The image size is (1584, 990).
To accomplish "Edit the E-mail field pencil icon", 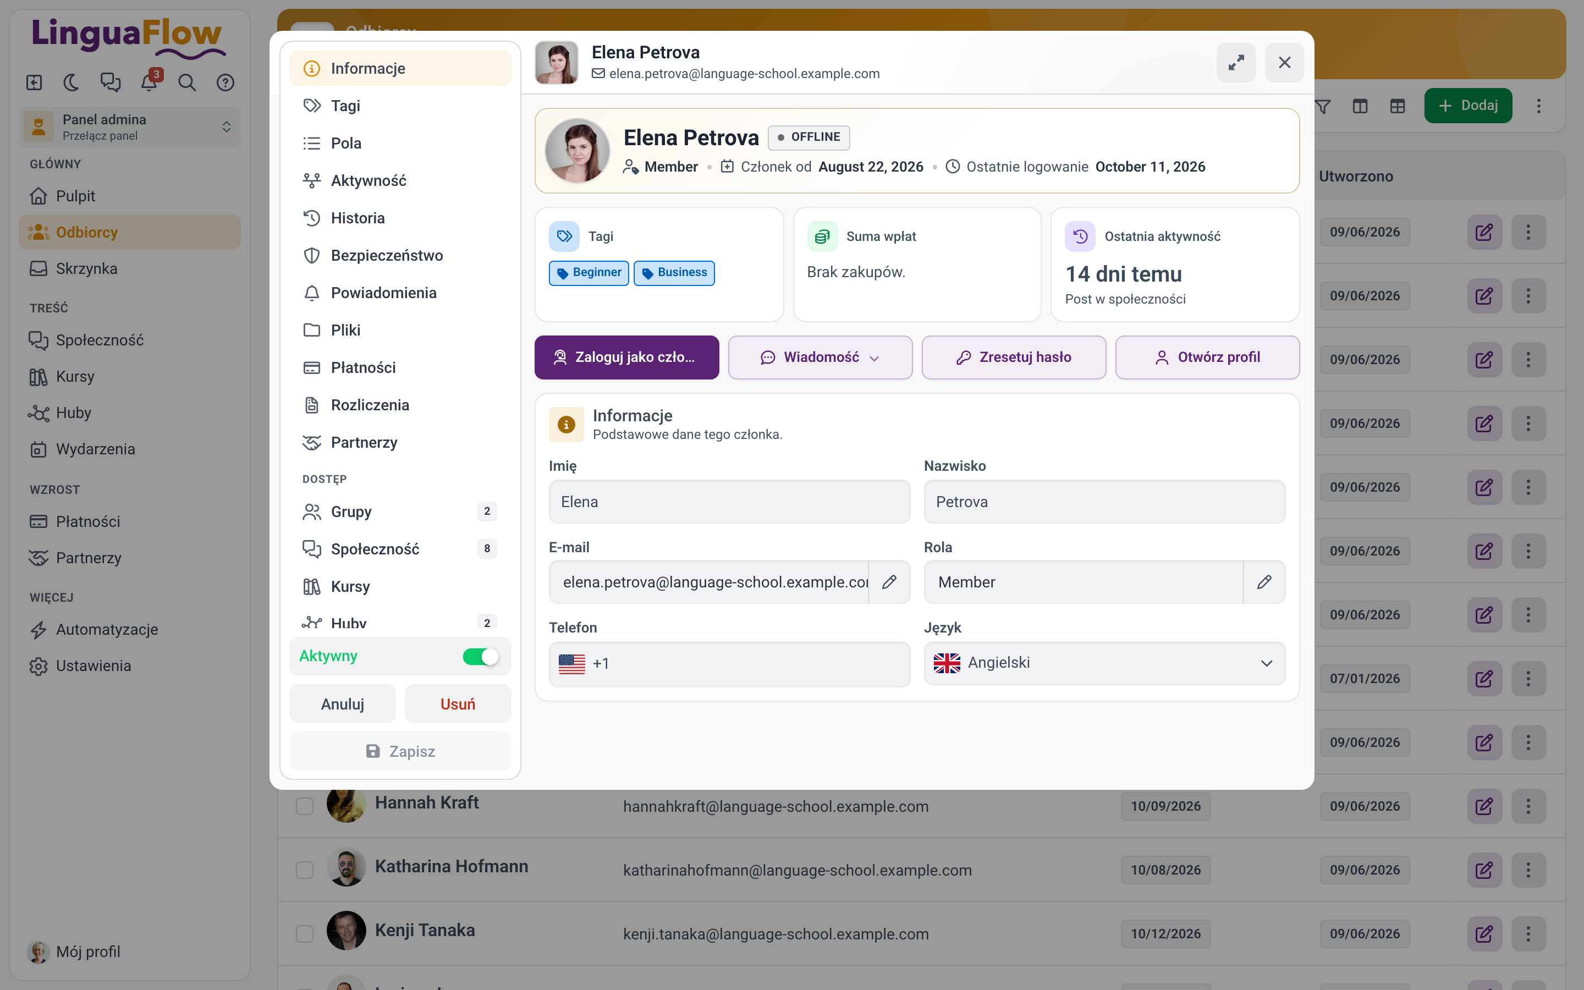I will pyautogui.click(x=889, y=582).
